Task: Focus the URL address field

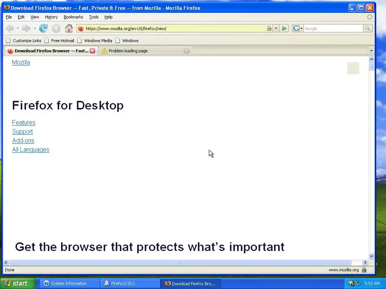Action: point(175,29)
